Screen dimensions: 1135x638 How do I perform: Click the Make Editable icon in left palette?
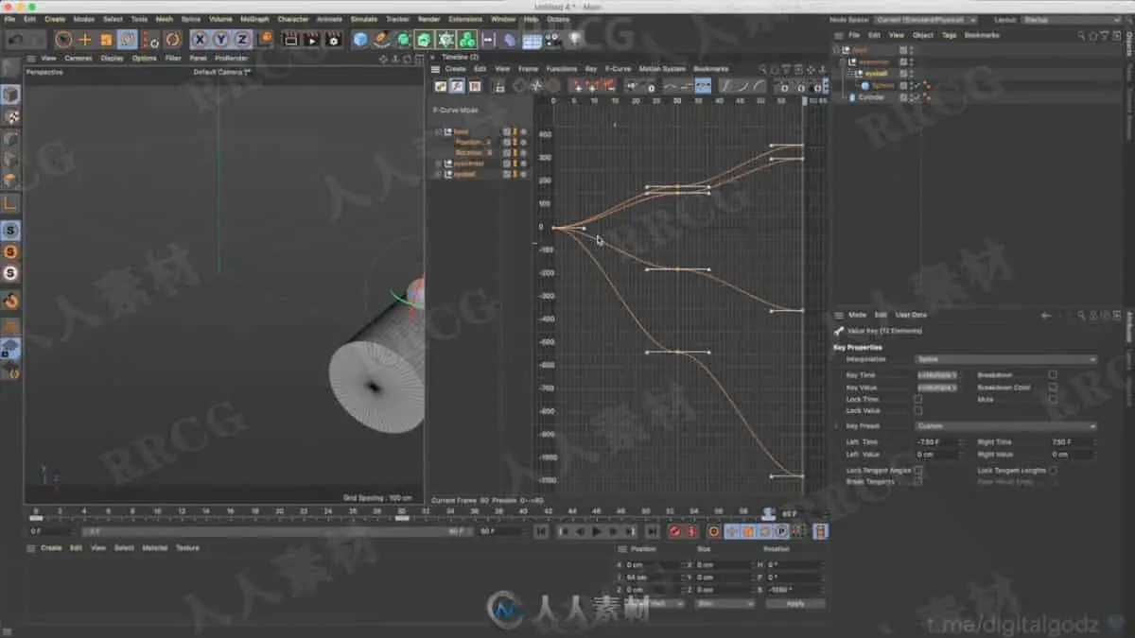(x=10, y=68)
